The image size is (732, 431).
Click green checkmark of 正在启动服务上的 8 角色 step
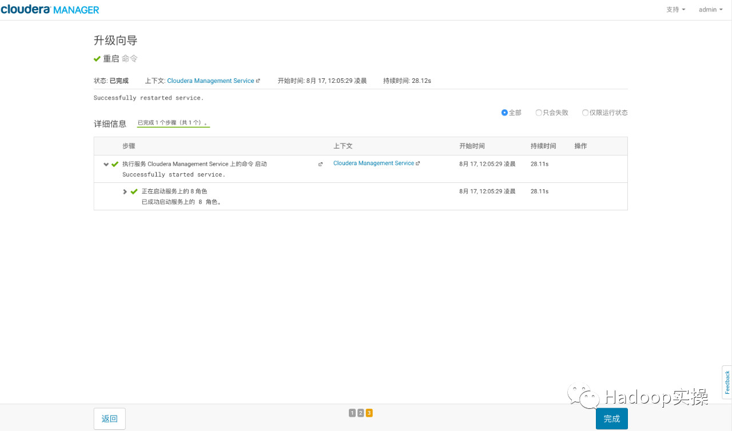click(134, 191)
